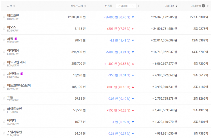Select the price 3,118 원
Image resolution: width=211 pixels, height=138 pixels.
pos(80,29)
